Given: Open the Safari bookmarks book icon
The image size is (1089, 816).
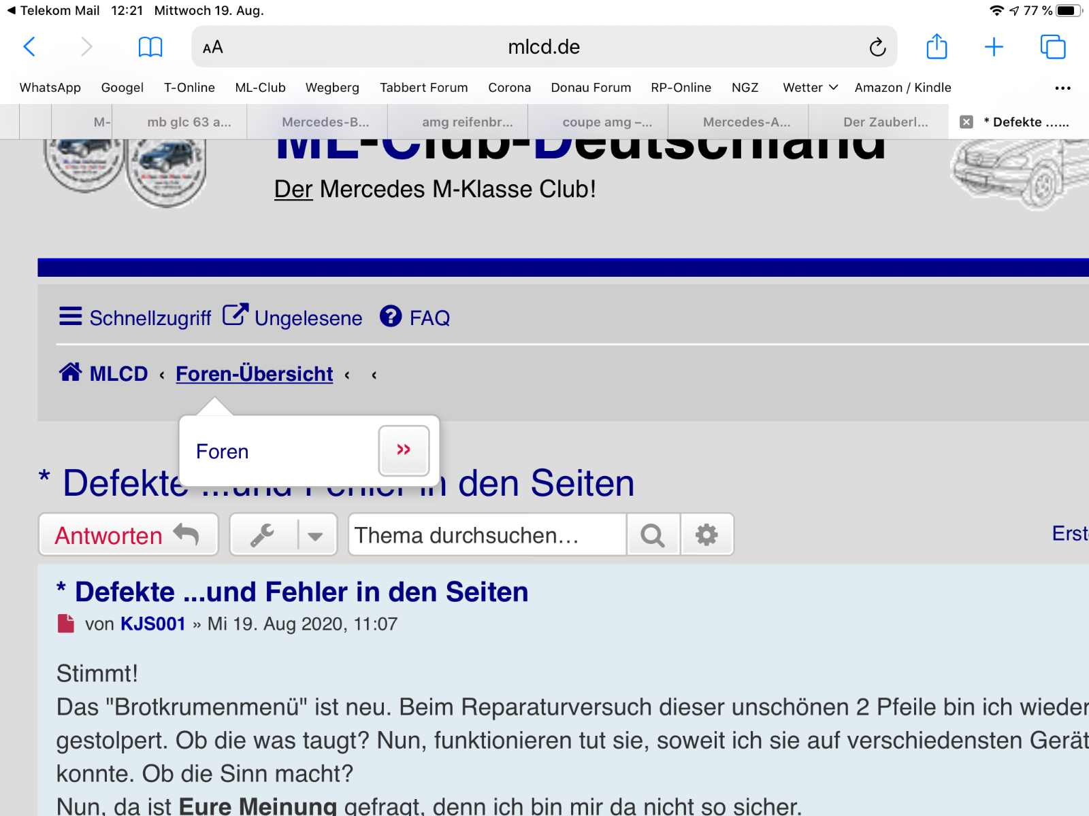Looking at the screenshot, I should click(x=150, y=47).
